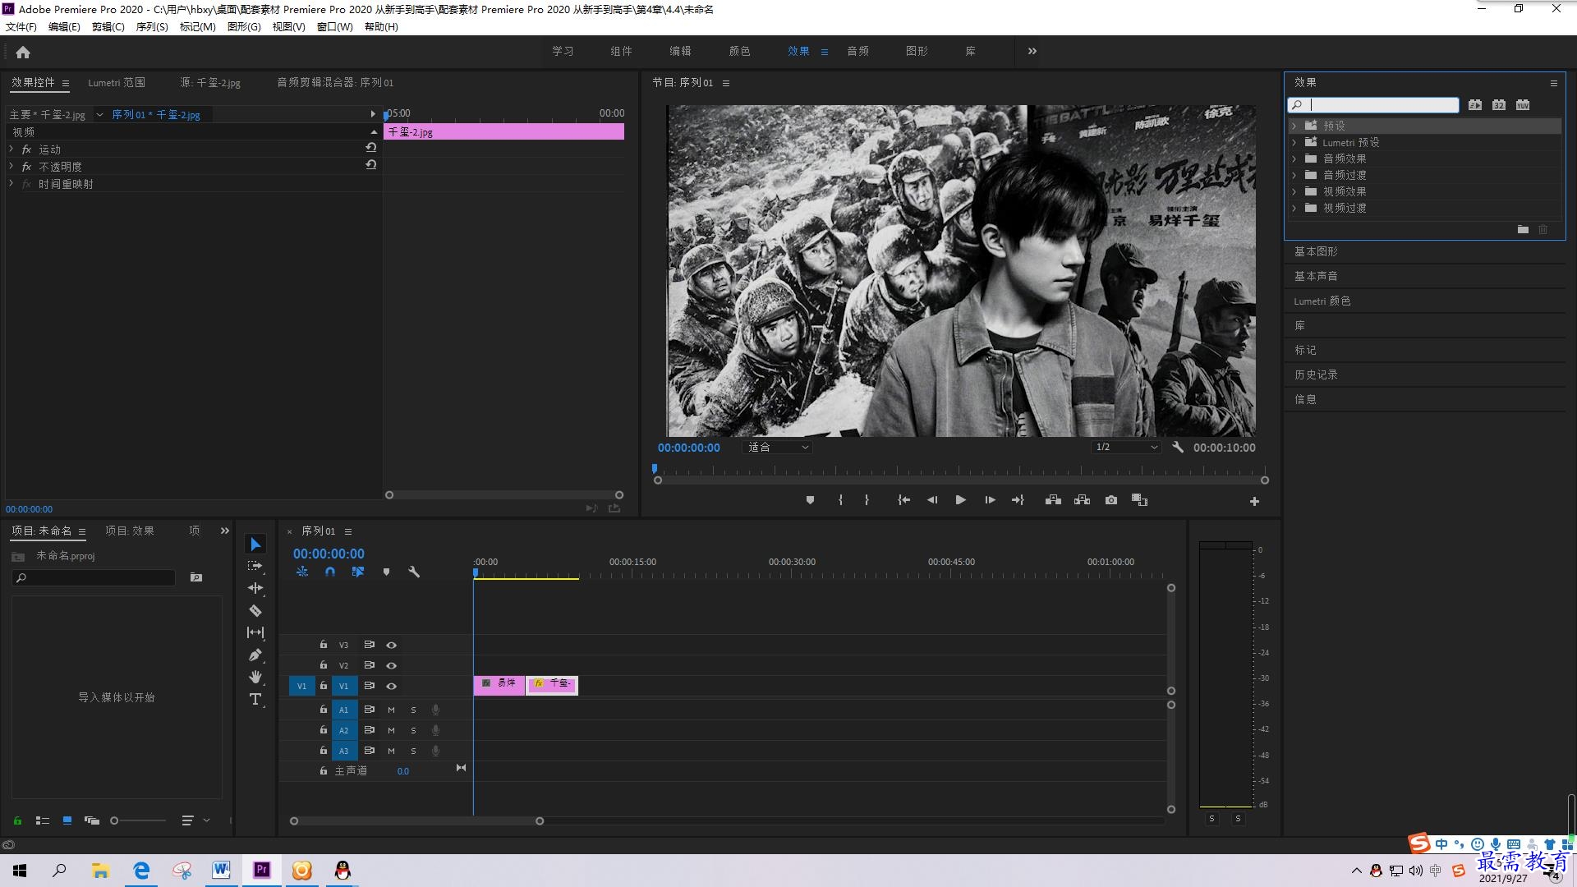
Task: Toggle the 不透明度 fx switch
Action: pyautogui.click(x=26, y=167)
